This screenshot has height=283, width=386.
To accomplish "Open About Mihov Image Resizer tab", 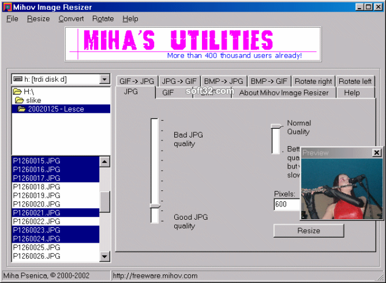I will pos(284,93).
